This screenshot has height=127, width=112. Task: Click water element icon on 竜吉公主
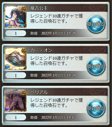pos(7,25)
